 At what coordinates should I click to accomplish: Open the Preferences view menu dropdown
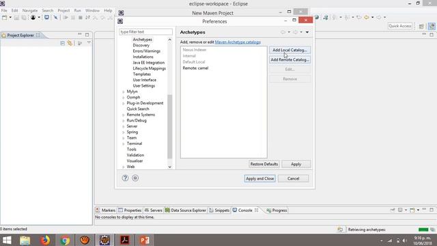tap(307, 32)
